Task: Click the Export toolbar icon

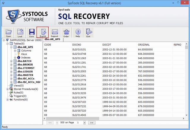Action: (42, 32)
